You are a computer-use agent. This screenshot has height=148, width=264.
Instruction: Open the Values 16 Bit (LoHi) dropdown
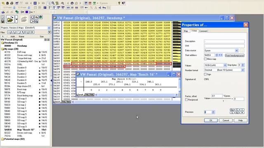(225, 65)
